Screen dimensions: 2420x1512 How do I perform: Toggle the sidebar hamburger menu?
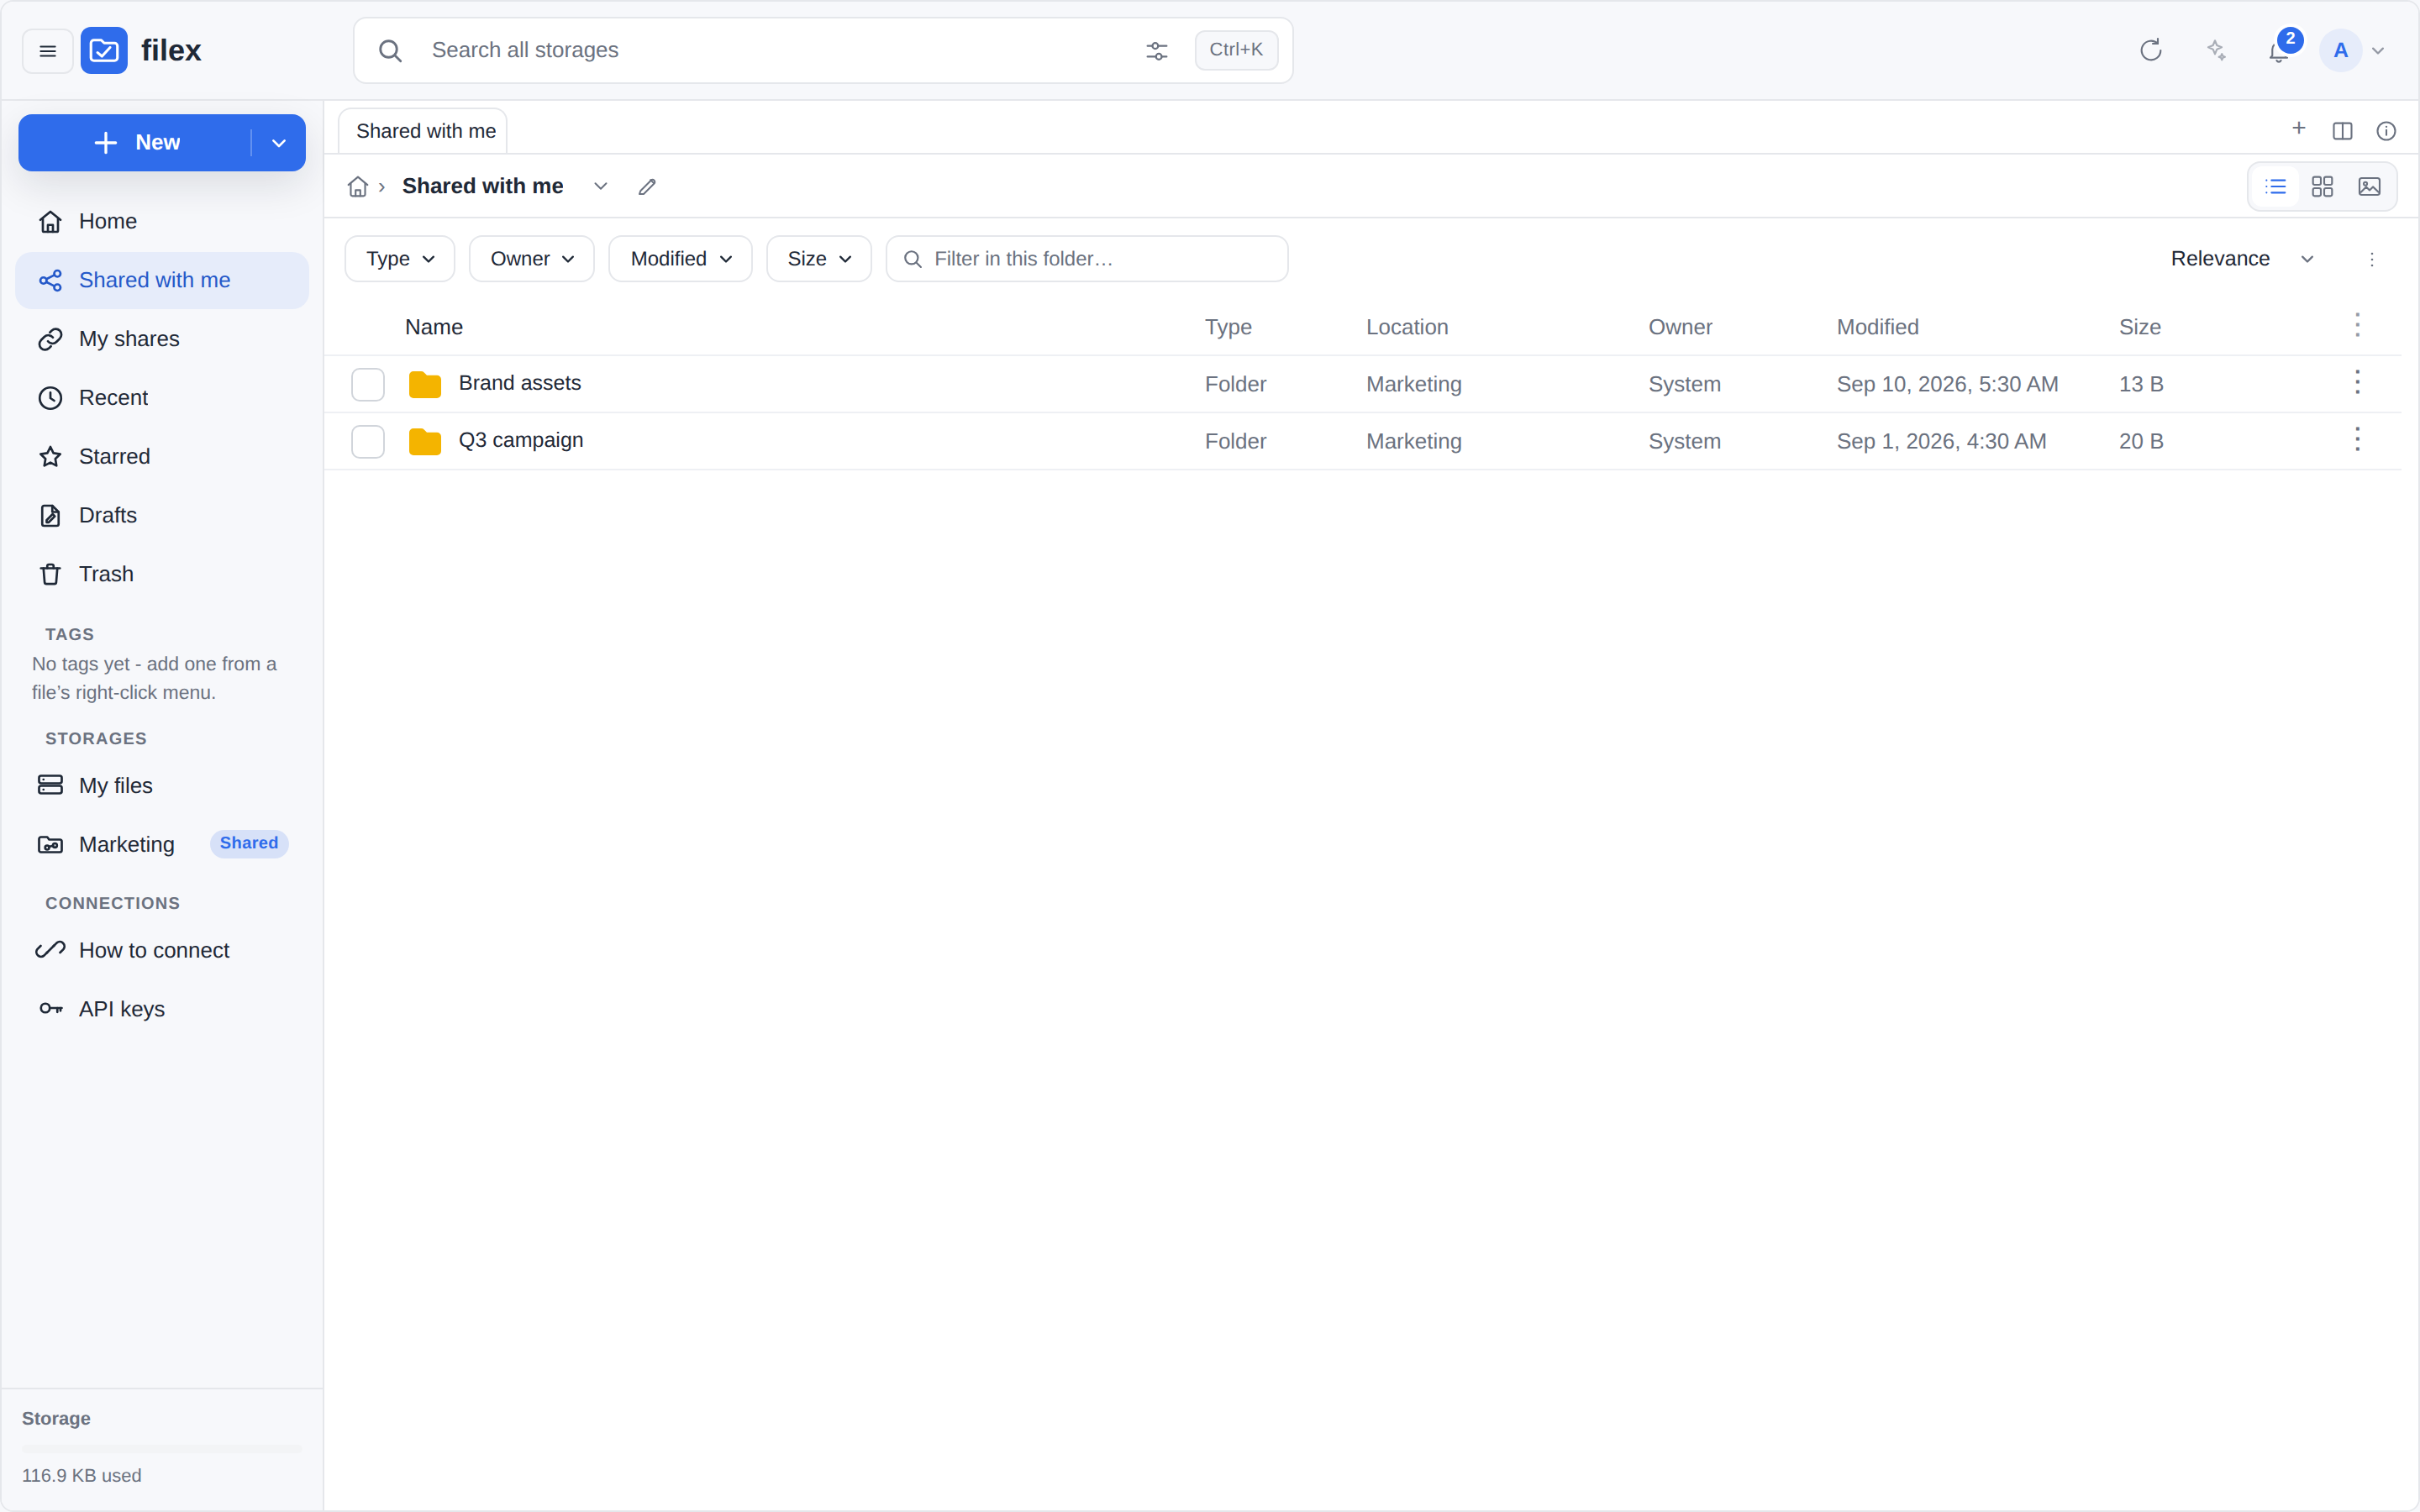click(47, 51)
